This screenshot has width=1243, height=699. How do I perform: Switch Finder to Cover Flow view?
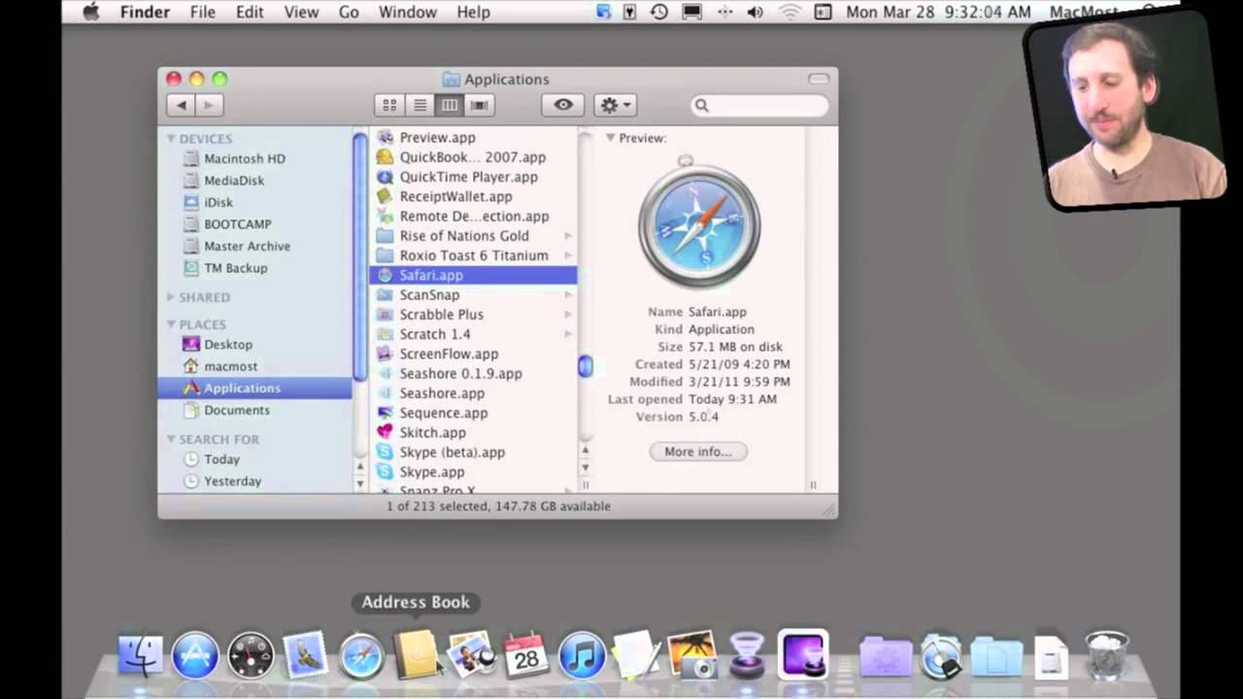pos(480,105)
